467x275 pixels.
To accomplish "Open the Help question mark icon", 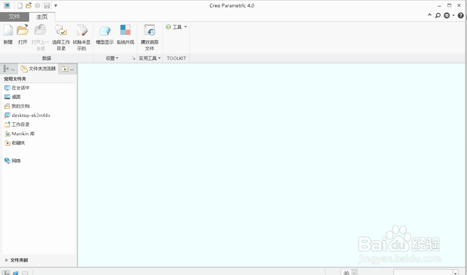I will (460, 15).
